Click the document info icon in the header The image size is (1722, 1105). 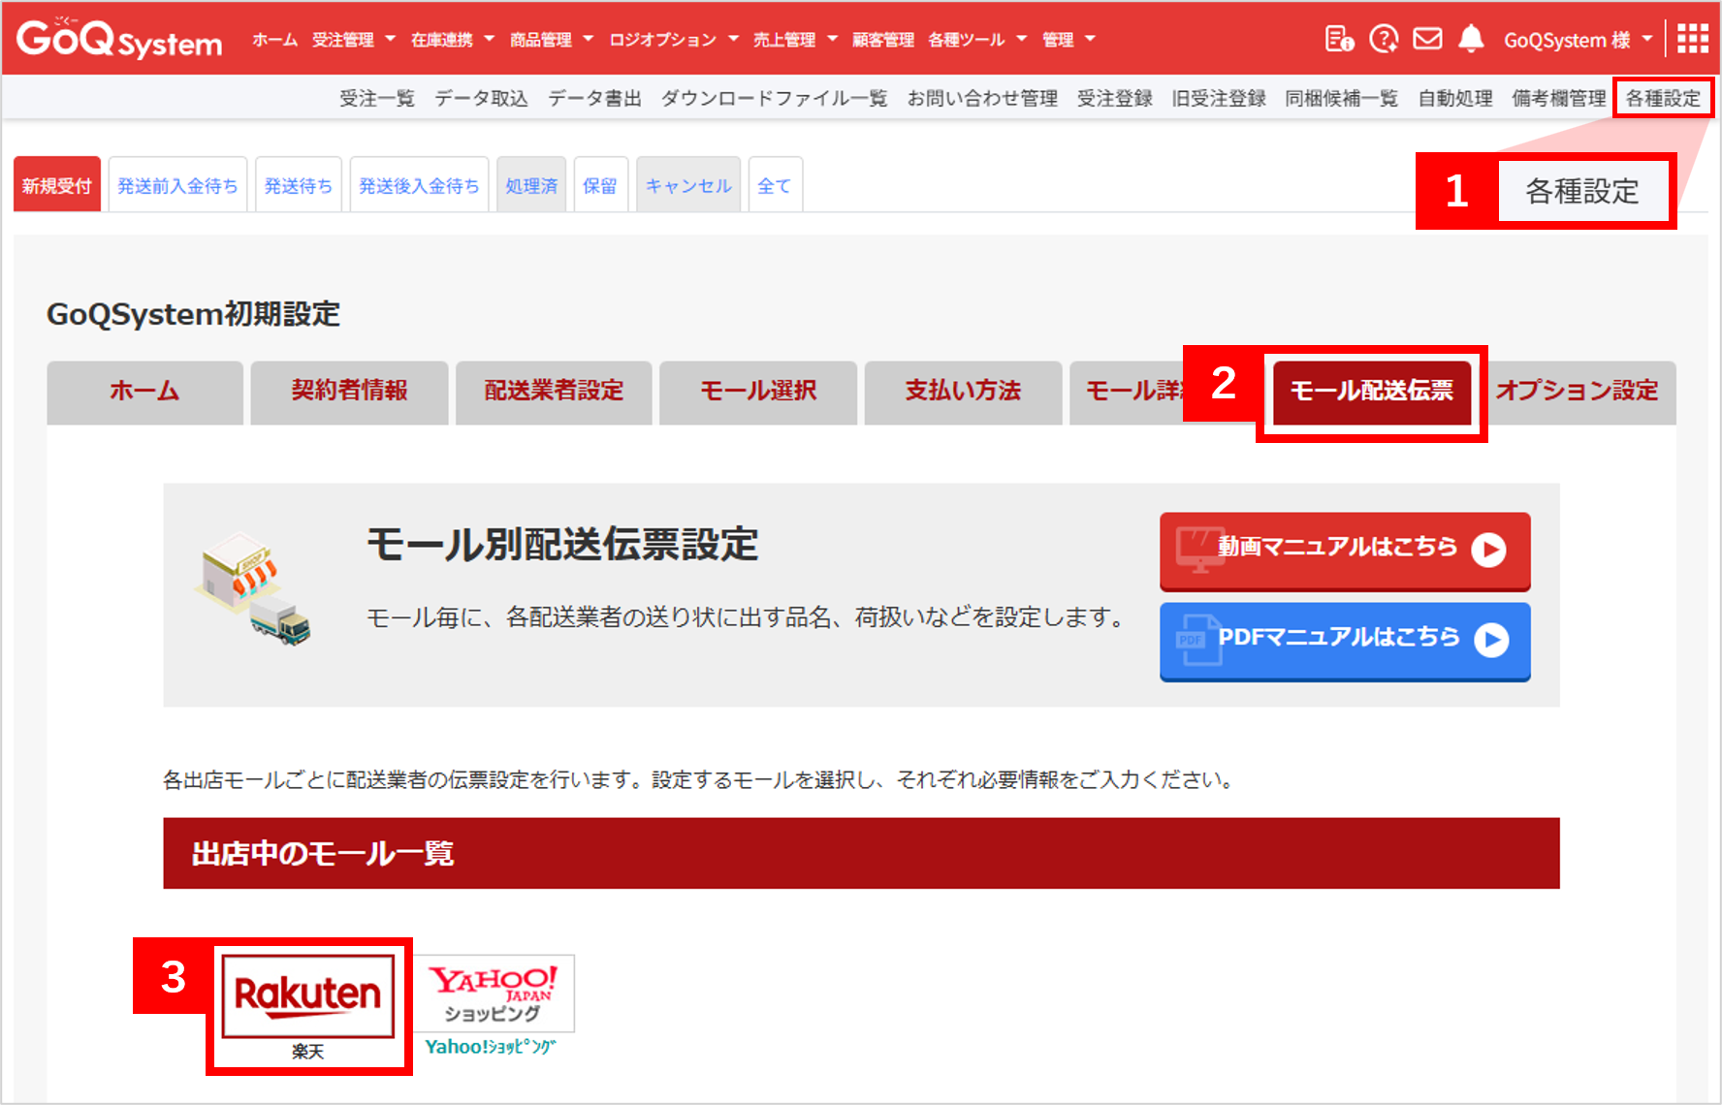coord(1338,38)
